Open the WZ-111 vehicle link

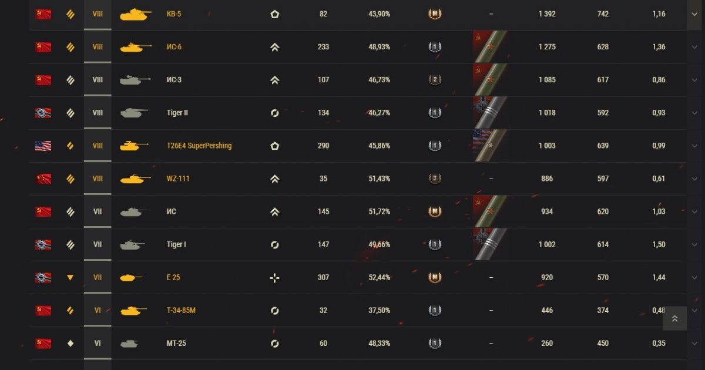(x=178, y=179)
